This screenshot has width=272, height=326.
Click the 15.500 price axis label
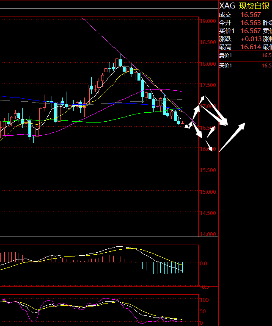point(208,170)
